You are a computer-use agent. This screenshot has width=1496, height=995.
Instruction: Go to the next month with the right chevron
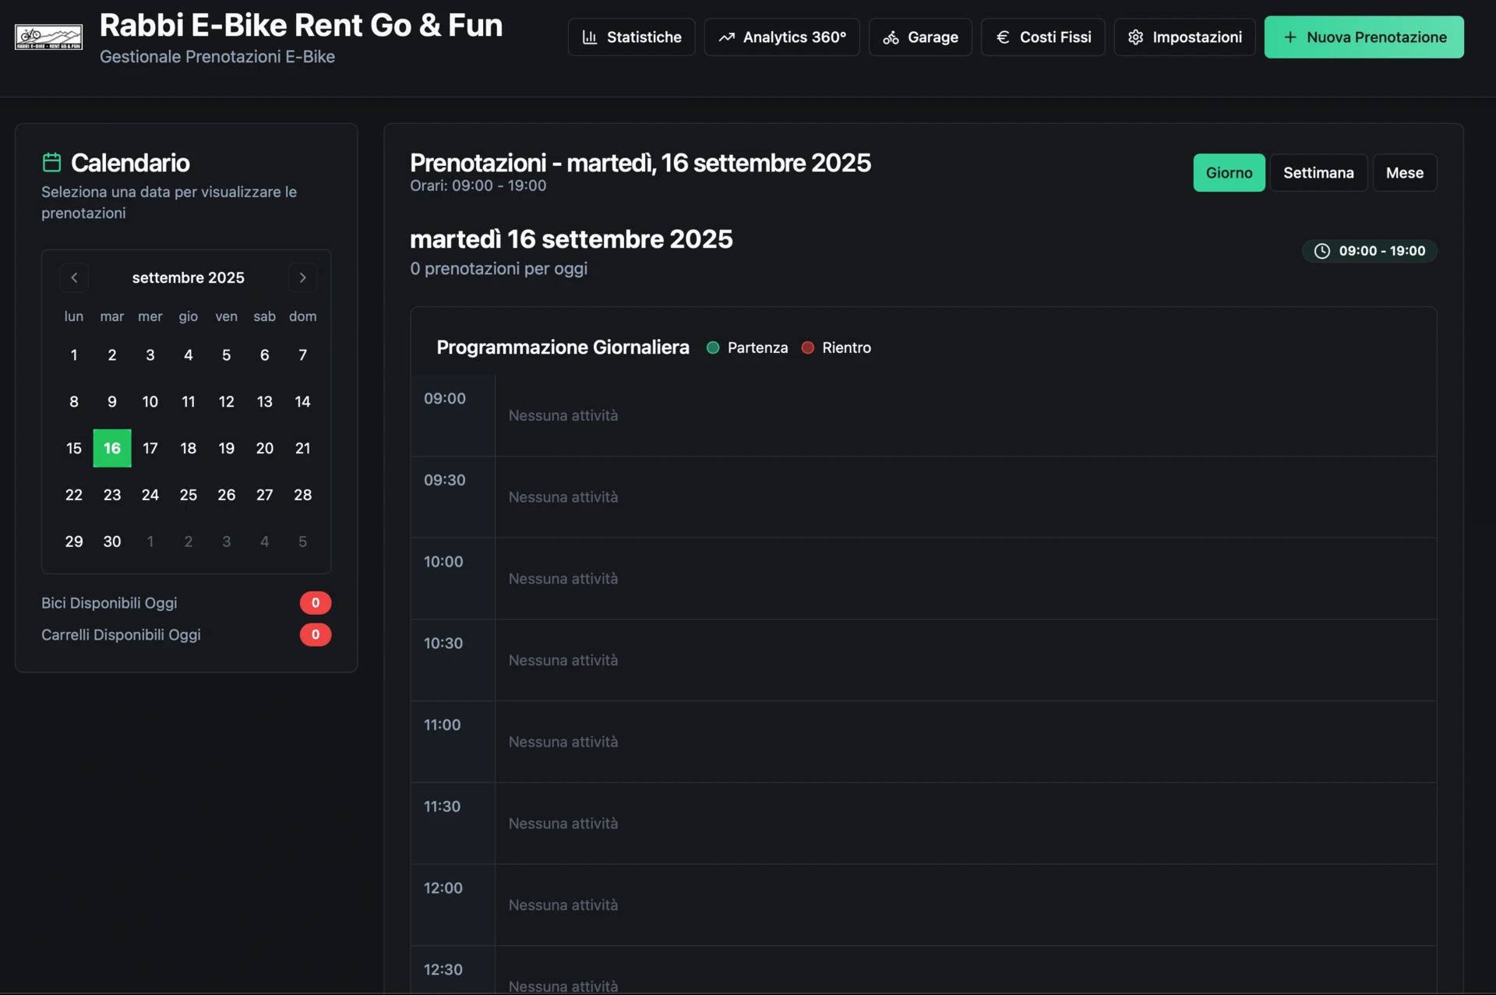pyautogui.click(x=302, y=277)
